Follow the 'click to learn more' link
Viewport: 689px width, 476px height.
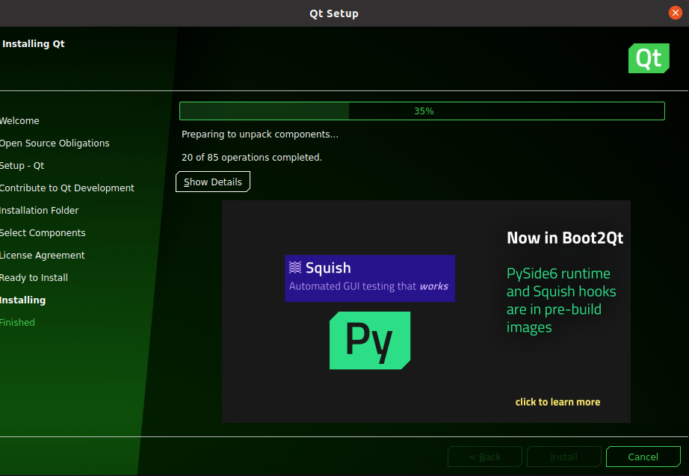[557, 402]
